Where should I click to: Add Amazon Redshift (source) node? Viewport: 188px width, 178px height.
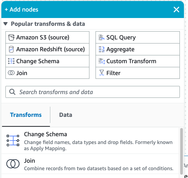click(x=47, y=49)
